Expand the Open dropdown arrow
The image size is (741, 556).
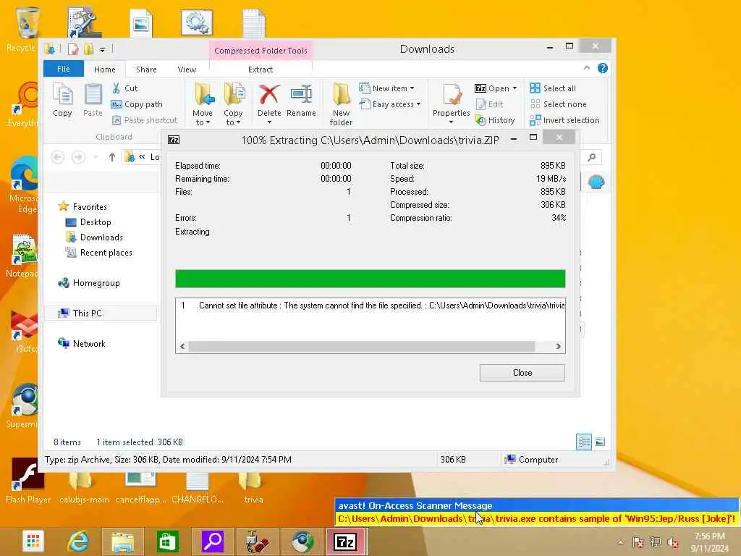click(x=515, y=88)
